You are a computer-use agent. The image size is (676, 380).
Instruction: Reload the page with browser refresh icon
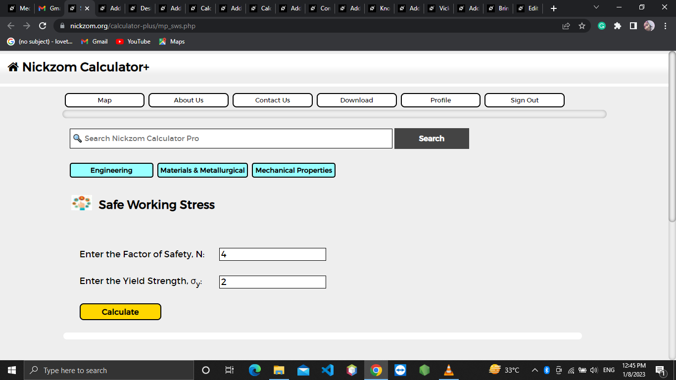43,26
